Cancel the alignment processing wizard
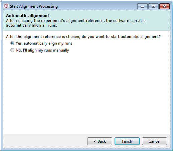173x151 pixels. pos(154,141)
